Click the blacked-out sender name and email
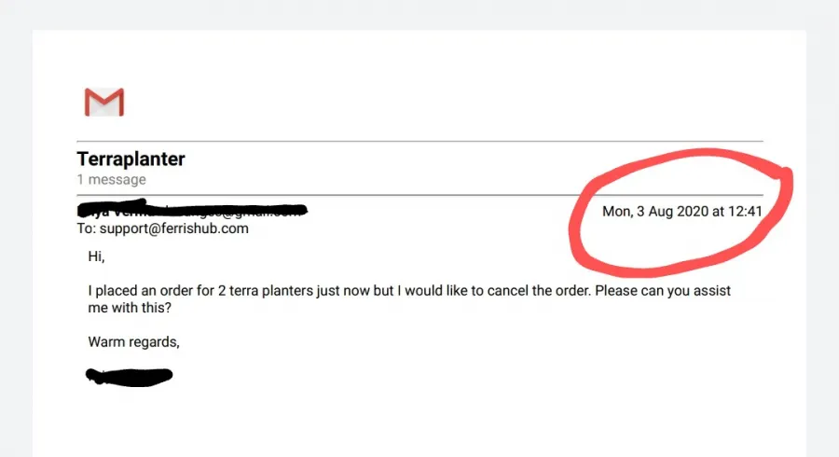Screen dimensions: 839x457 click(x=192, y=209)
